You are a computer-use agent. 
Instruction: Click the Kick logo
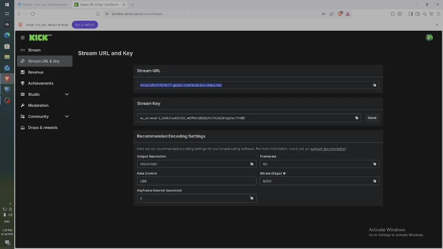click(40, 38)
